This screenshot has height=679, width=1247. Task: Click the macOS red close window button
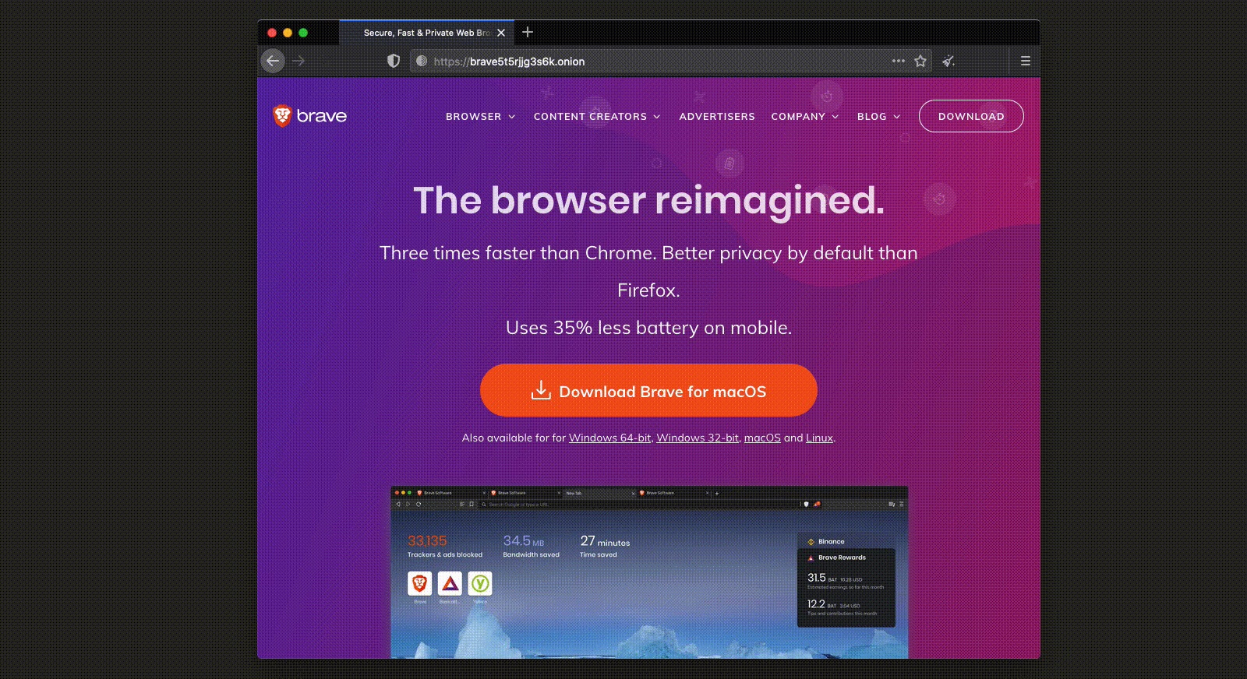(x=272, y=33)
